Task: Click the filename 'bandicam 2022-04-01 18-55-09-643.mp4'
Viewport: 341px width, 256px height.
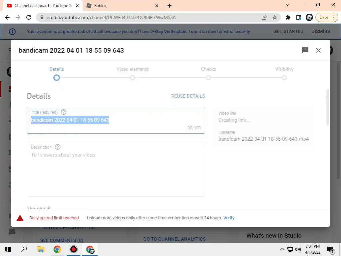Action: 263,139
